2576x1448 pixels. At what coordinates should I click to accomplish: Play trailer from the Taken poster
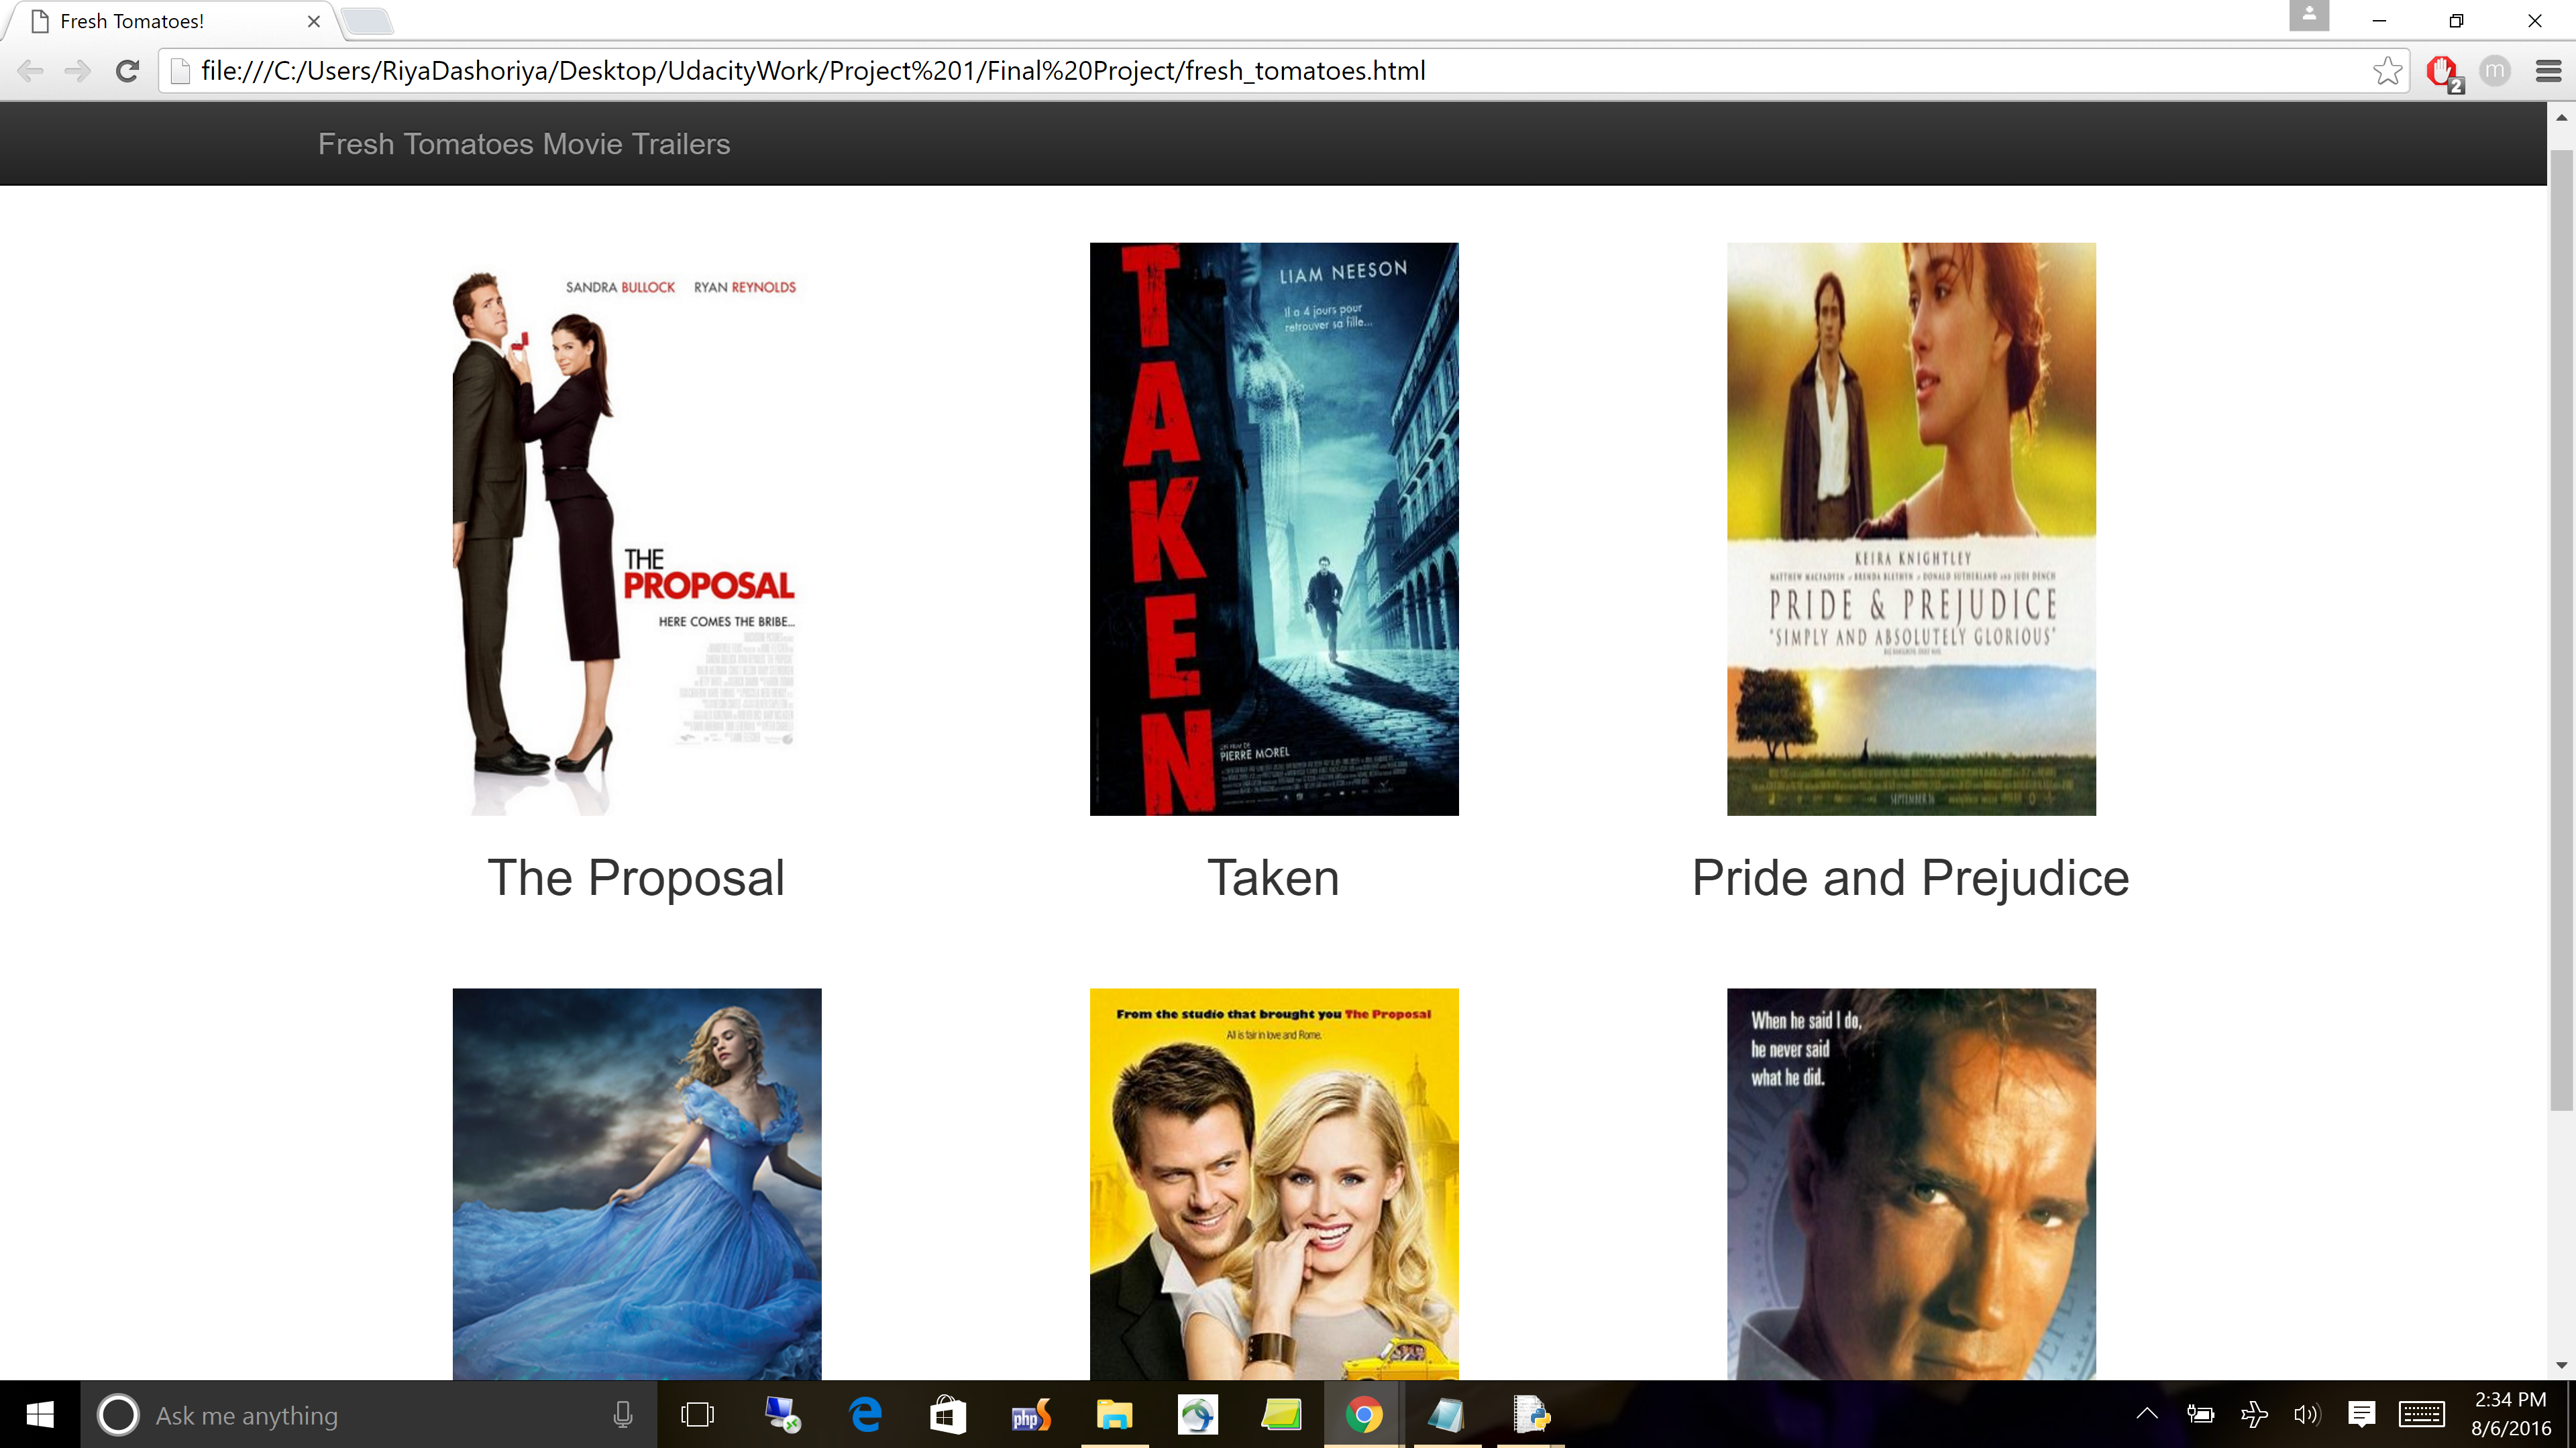click(1274, 529)
